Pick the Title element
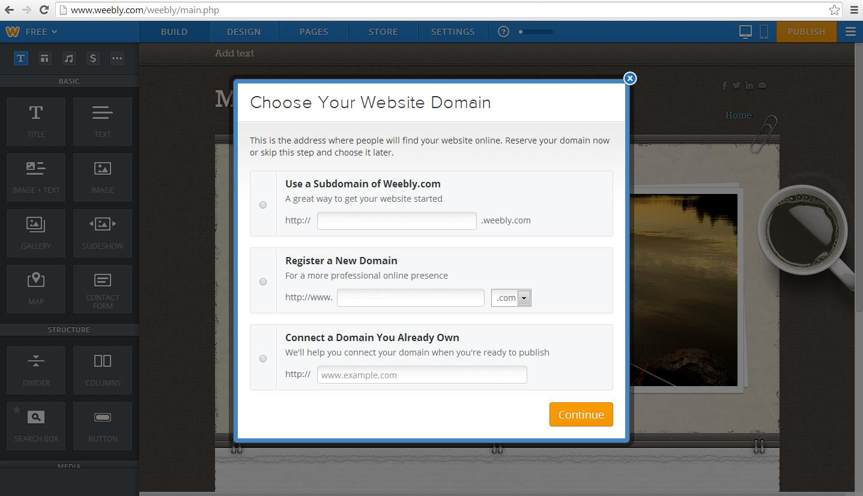The height and width of the screenshot is (496, 863). 36,121
